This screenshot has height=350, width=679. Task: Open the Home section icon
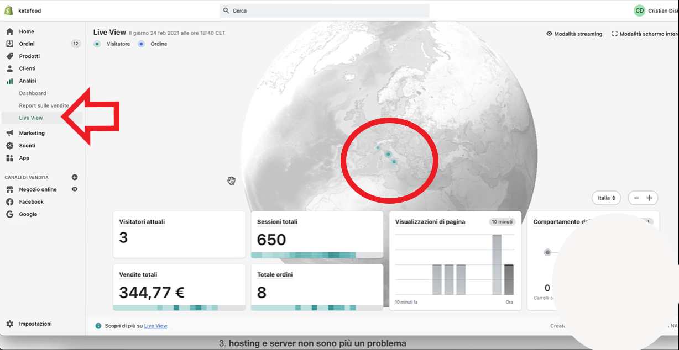click(9, 31)
